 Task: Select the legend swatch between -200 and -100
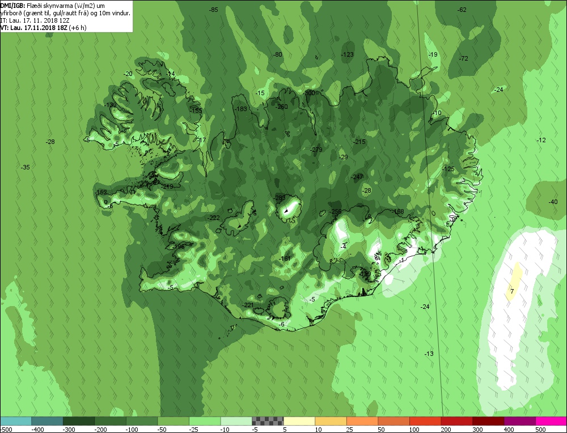click(111, 421)
